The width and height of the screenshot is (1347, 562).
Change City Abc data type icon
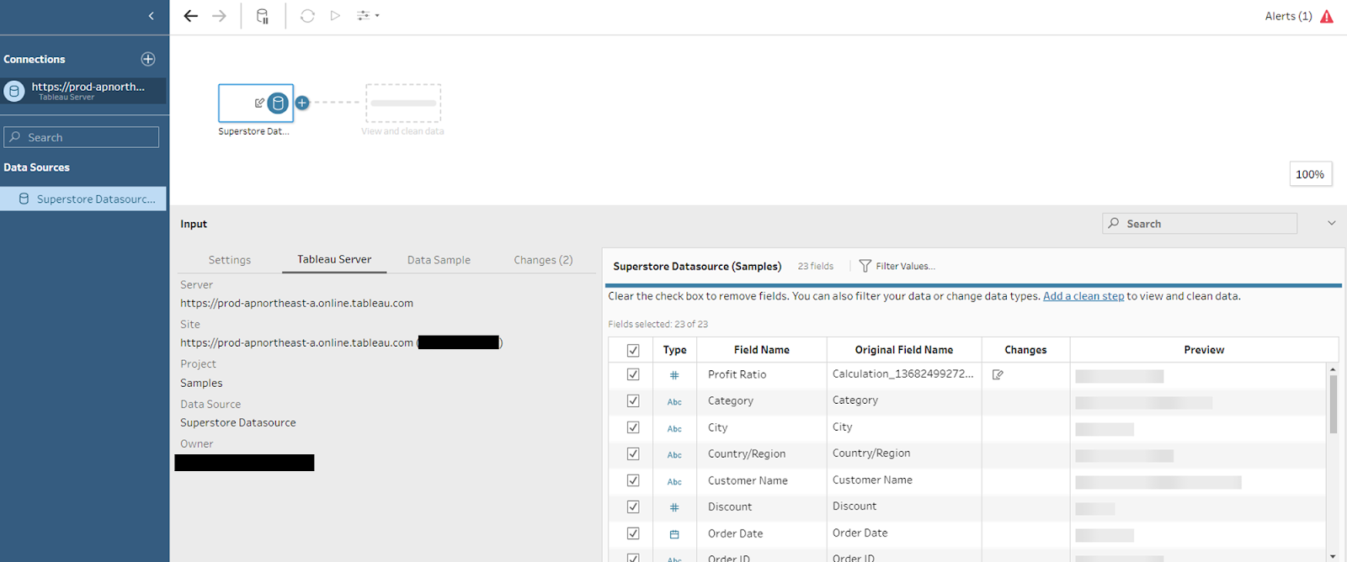pos(674,429)
